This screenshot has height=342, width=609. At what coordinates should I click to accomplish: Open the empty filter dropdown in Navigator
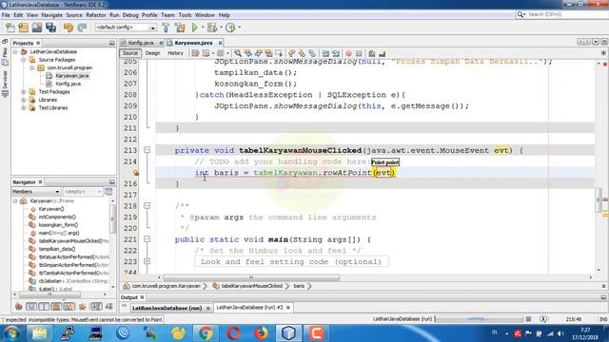tap(83, 192)
